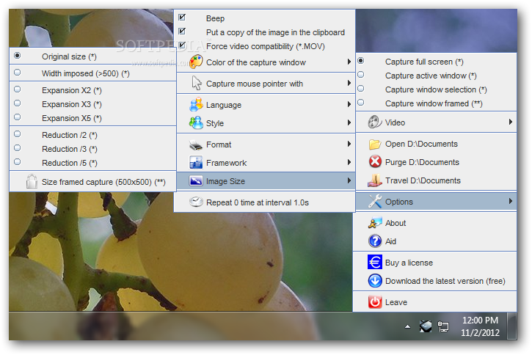Expand Capture mouse pointer with submenu arrow

tap(349, 83)
